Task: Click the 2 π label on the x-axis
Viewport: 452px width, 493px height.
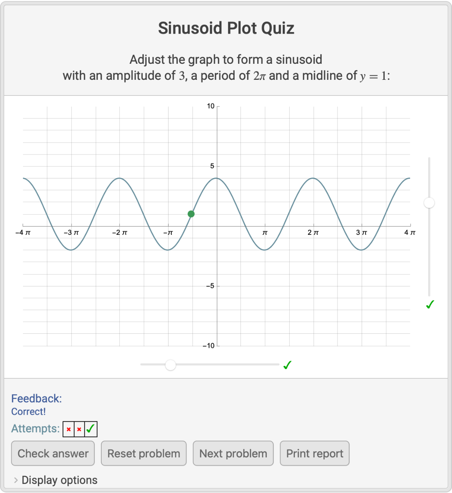Action: click(x=313, y=233)
